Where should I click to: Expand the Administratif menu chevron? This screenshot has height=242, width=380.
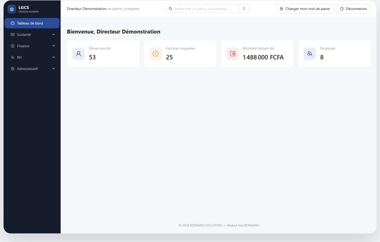(53, 69)
